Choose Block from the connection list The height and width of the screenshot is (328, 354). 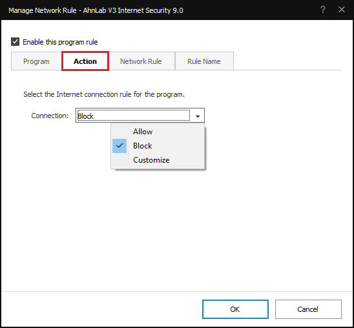point(158,146)
